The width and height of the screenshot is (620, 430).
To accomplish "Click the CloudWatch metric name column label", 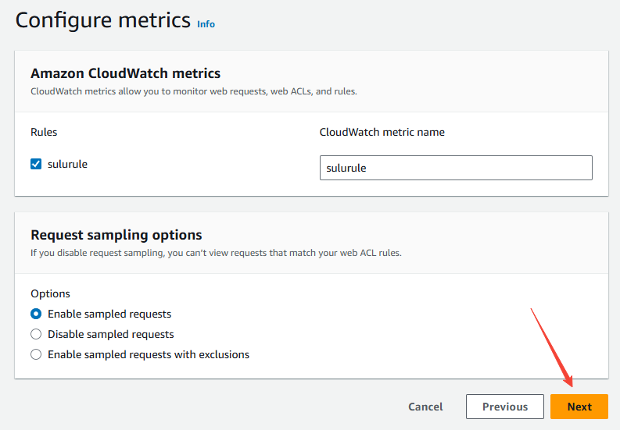I will tap(382, 132).
